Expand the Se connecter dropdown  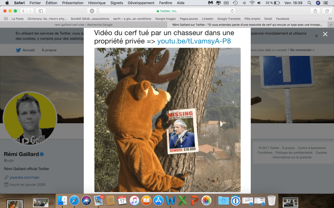click(302, 50)
